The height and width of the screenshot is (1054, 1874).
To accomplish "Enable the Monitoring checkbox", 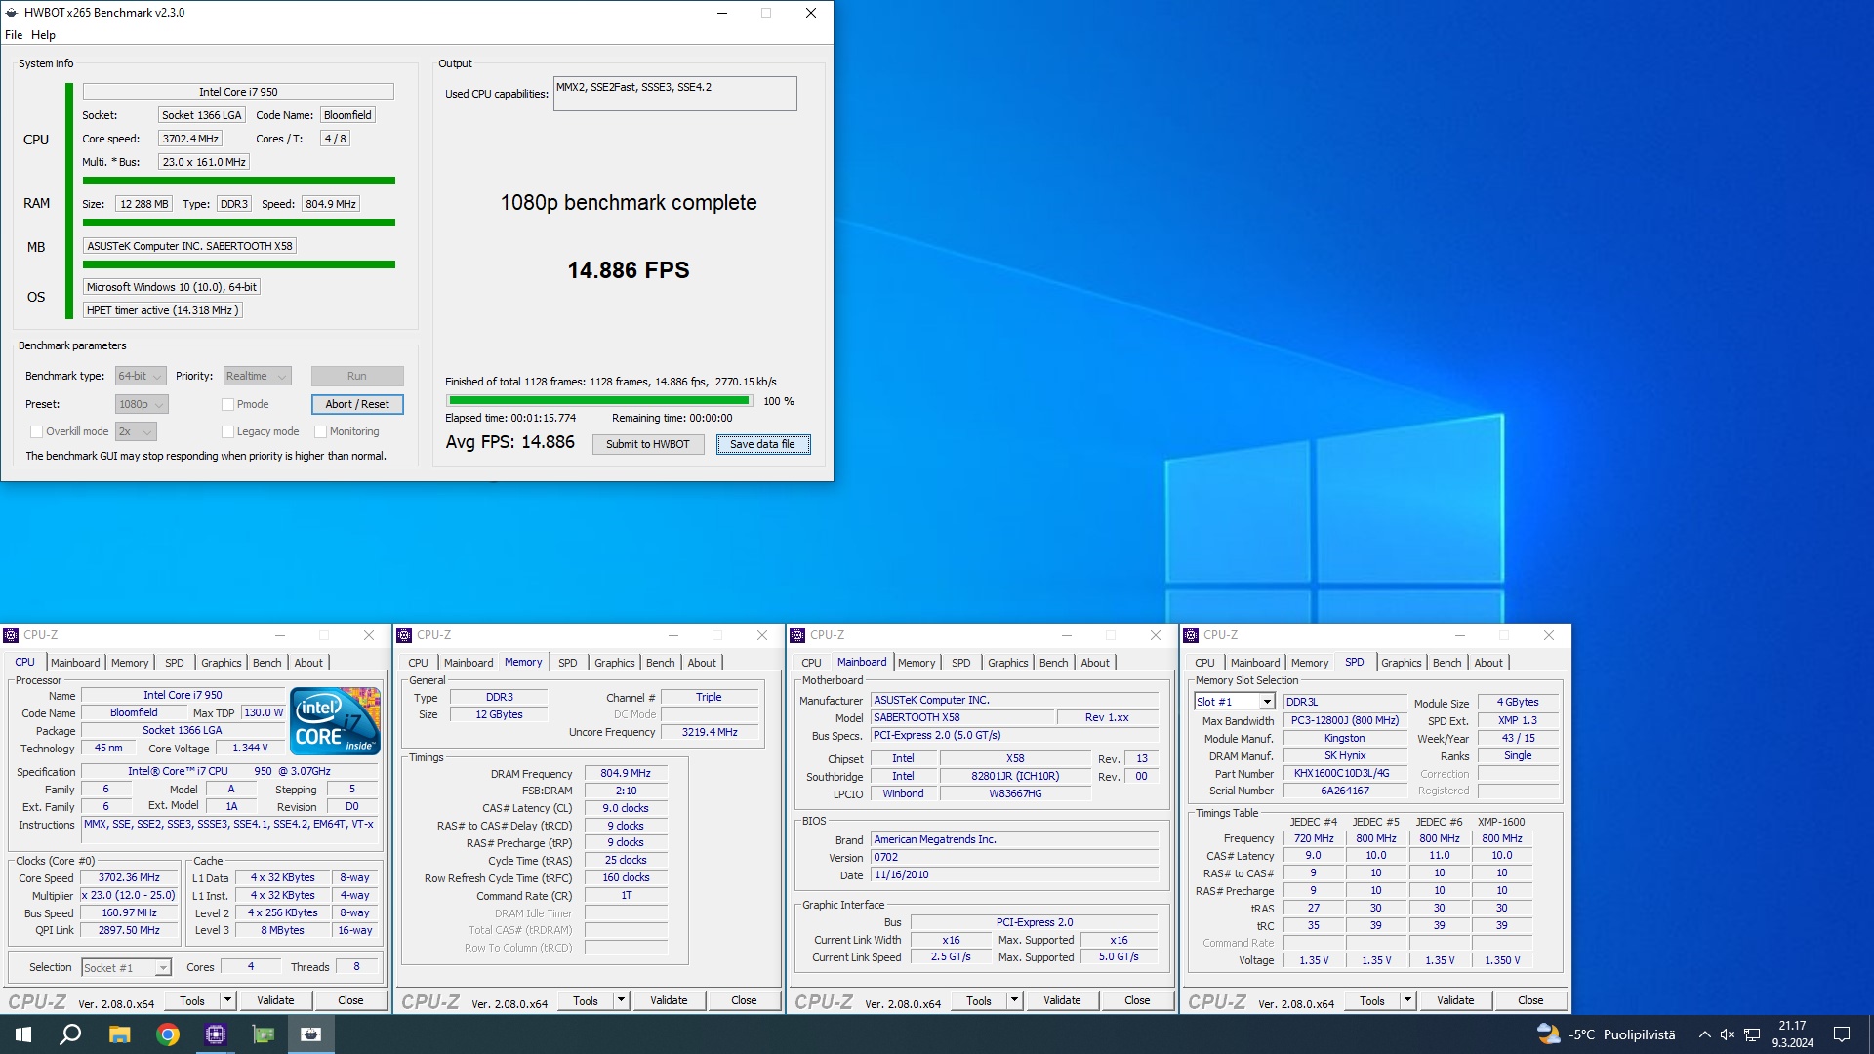I will 320,431.
